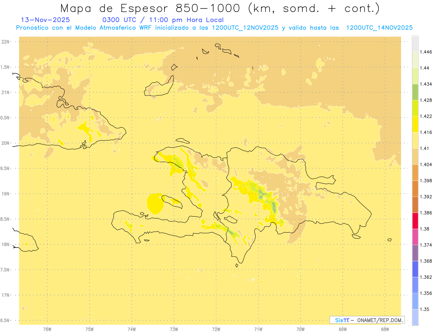Click the 22N latitude label
432x334 pixels.
[x=5, y=41]
